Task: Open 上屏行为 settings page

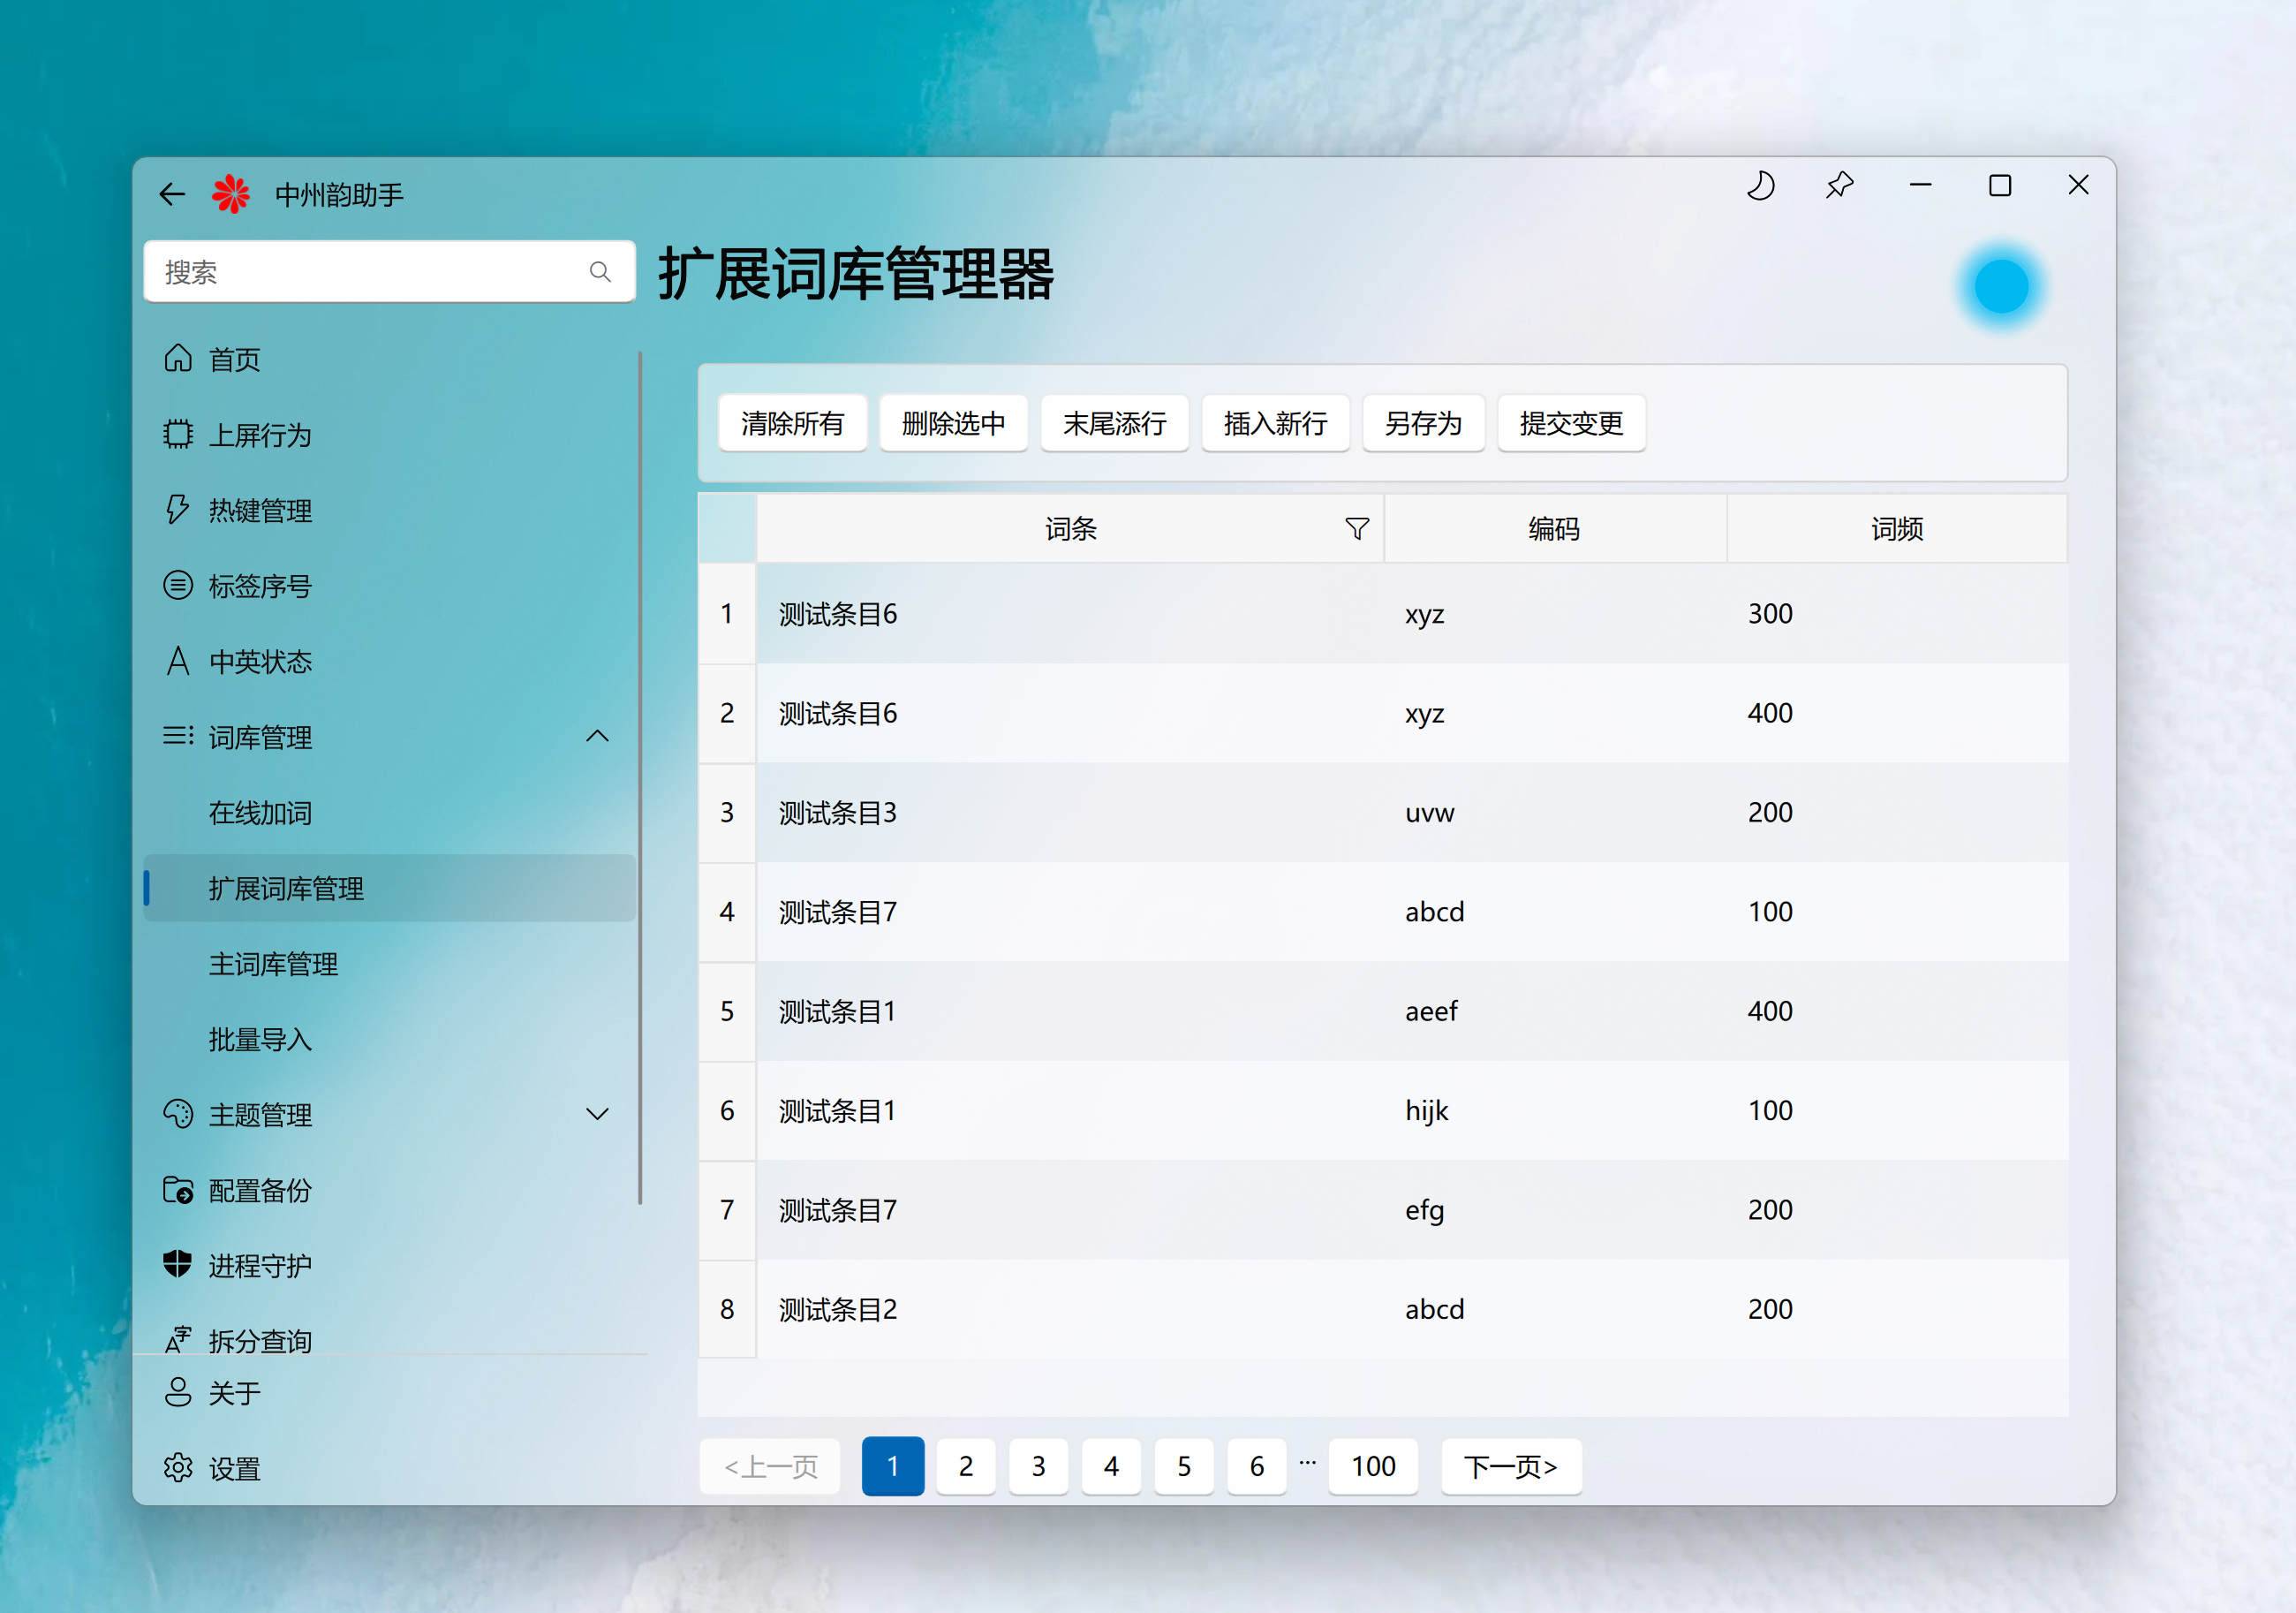Action: pos(259,435)
